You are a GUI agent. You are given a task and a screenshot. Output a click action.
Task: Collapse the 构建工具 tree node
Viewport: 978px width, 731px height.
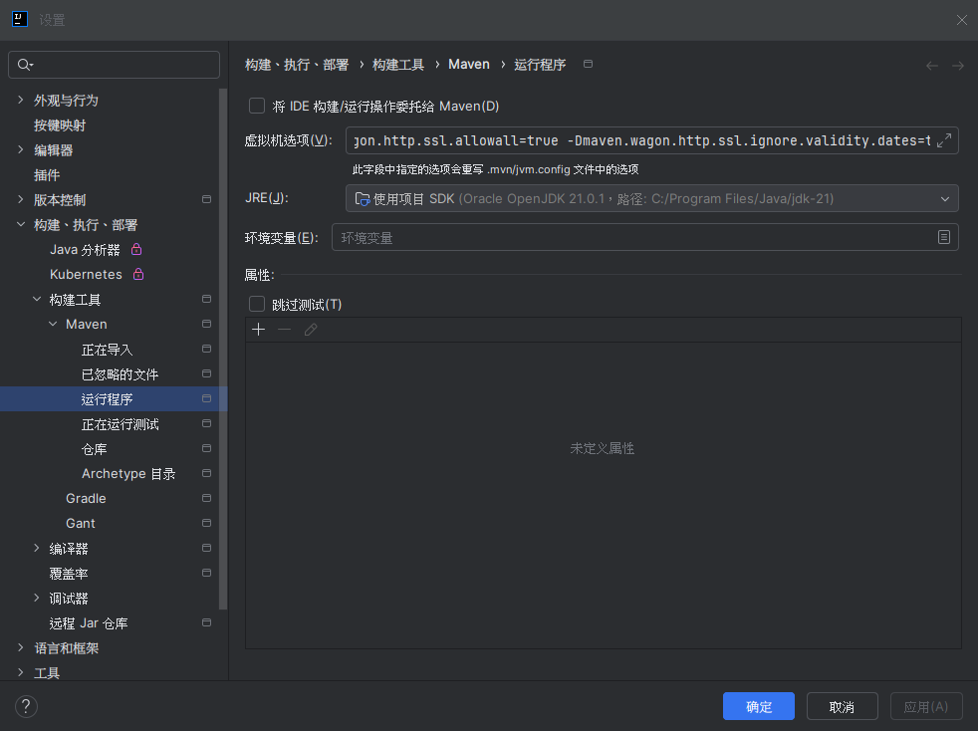coord(37,300)
